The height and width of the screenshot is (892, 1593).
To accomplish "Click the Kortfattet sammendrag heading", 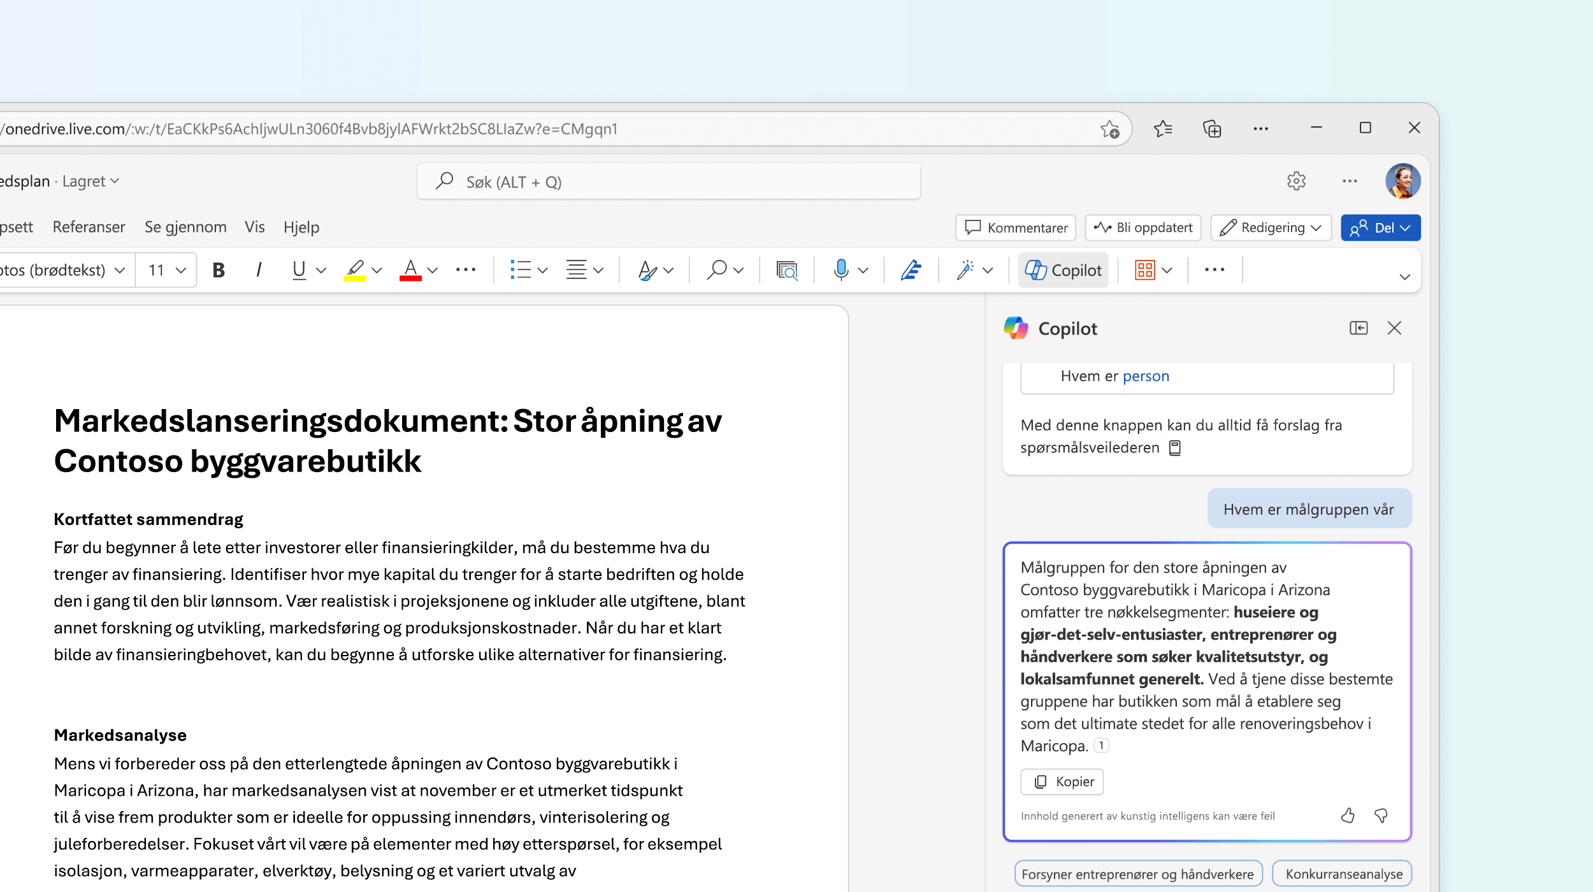I will tap(148, 519).
